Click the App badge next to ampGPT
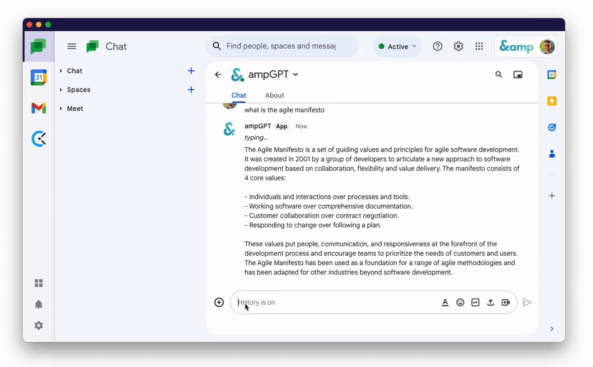593x367 pixels. (281, 126)
